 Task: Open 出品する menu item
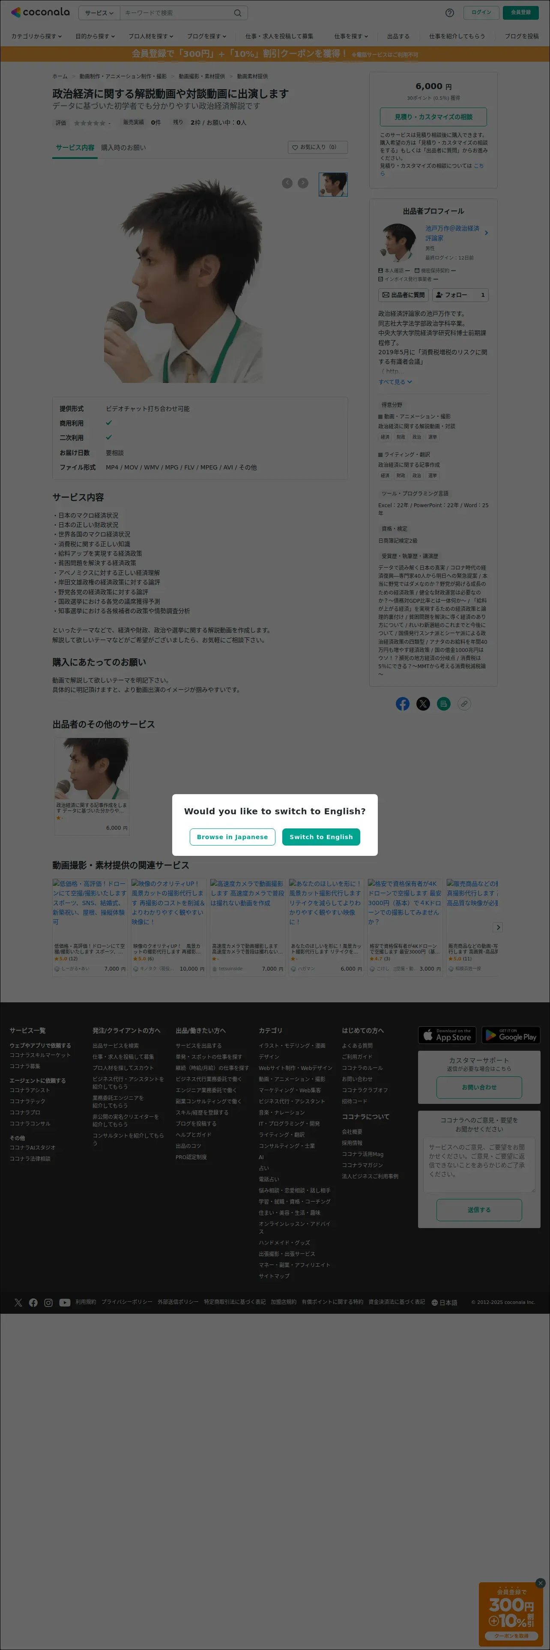pos(398,36)
